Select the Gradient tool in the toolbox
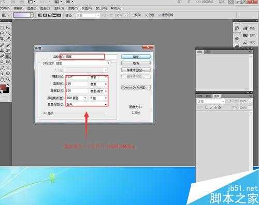259x205 pixels. pos(8,56)
